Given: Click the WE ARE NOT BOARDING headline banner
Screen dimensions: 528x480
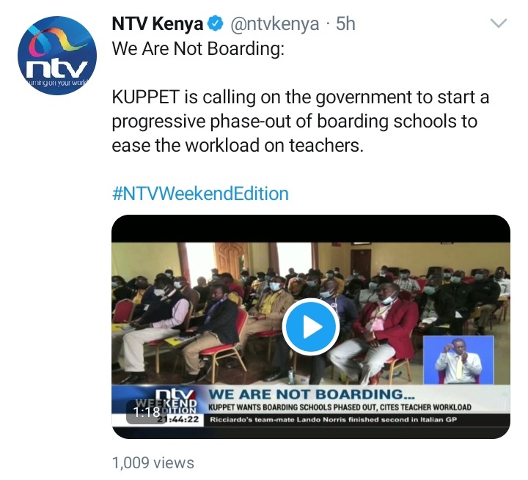Looking at the screenshot, I should click(x=312, y=394).
